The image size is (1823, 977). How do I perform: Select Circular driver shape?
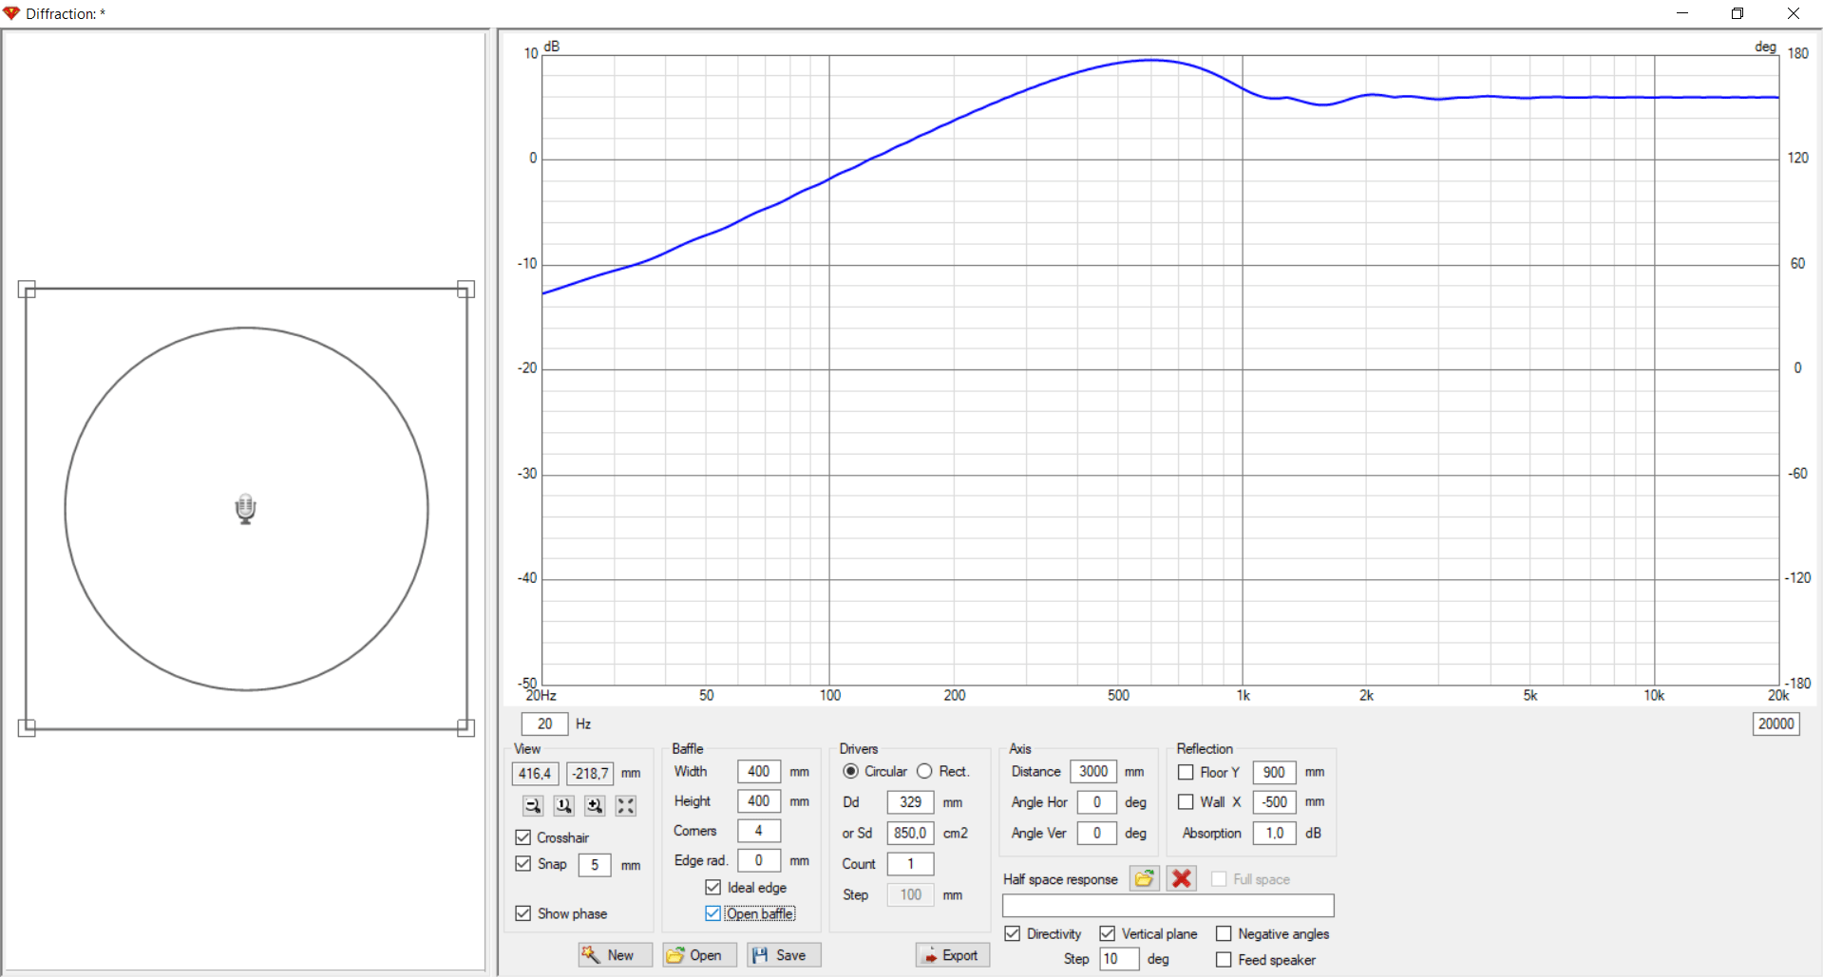pyautogui.click(x=851, y=771)
